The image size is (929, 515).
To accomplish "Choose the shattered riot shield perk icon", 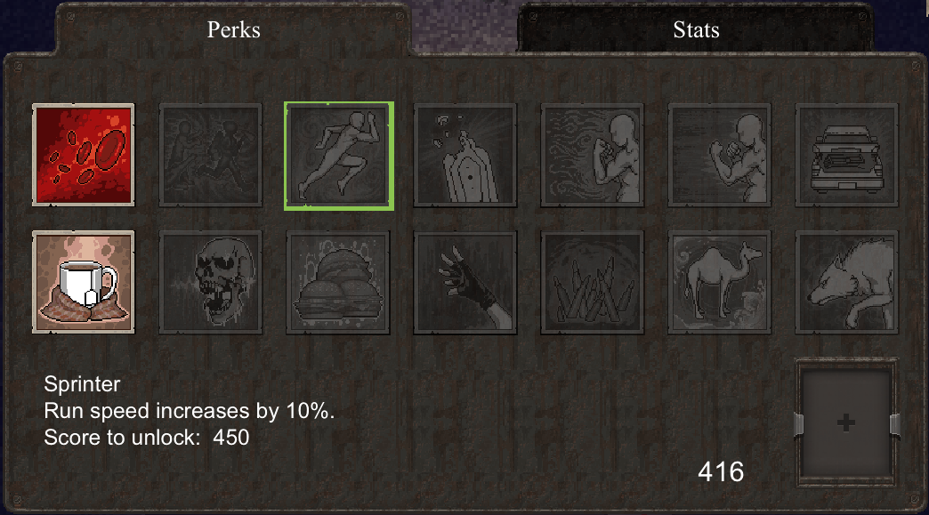I will pyautogui.click(x=465, y=155).
